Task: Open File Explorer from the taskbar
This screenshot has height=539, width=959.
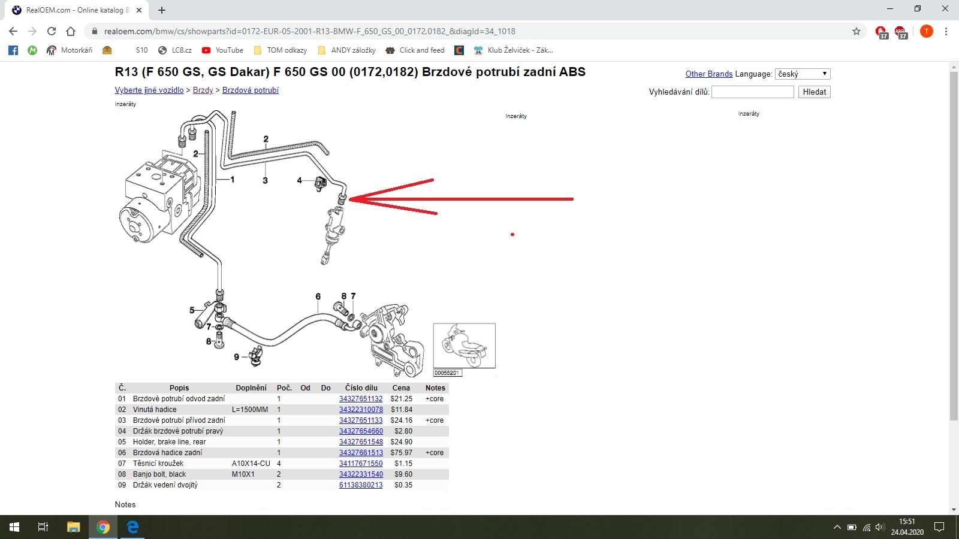Action: (73, 527)
